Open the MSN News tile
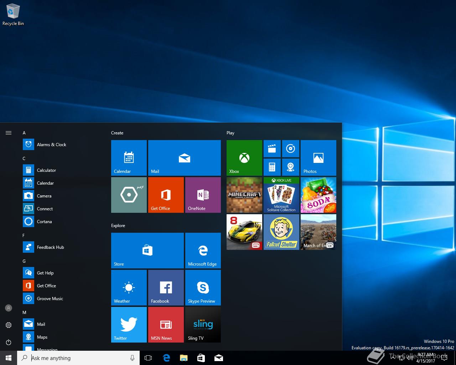 [166, 325]
